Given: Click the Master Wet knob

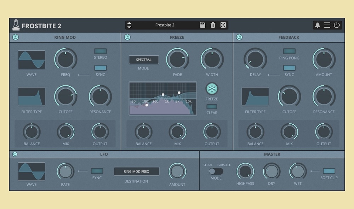Looking at the screenshot, I should point(298,171).
